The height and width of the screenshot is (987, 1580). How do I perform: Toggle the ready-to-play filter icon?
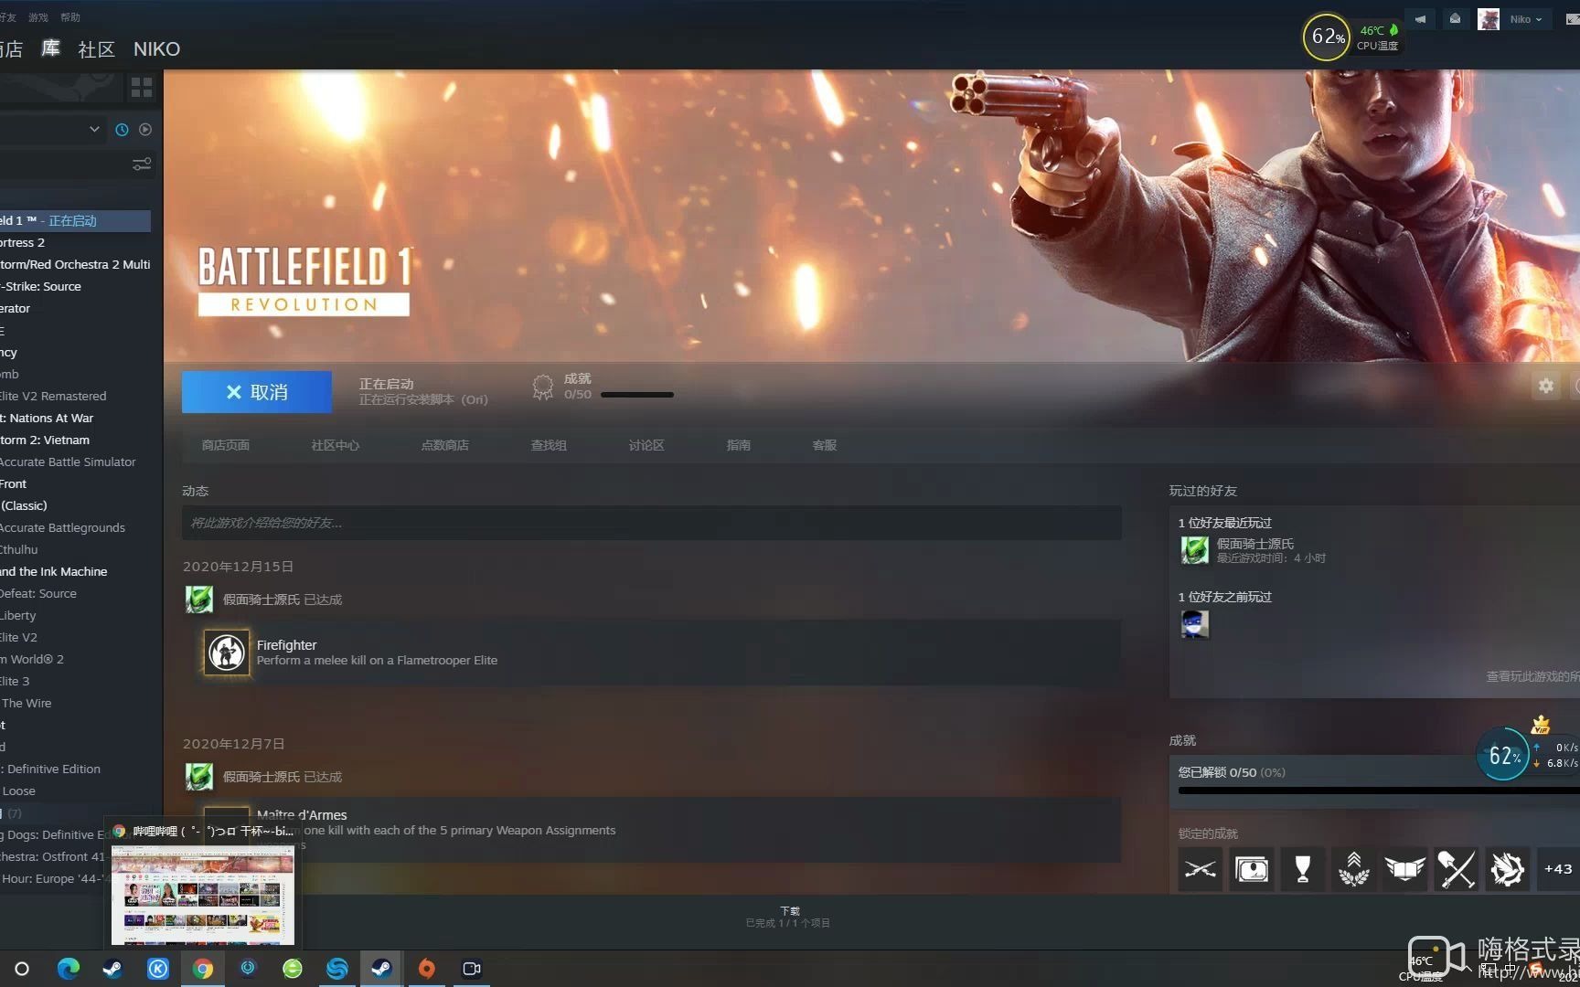(x=145, y=130)
